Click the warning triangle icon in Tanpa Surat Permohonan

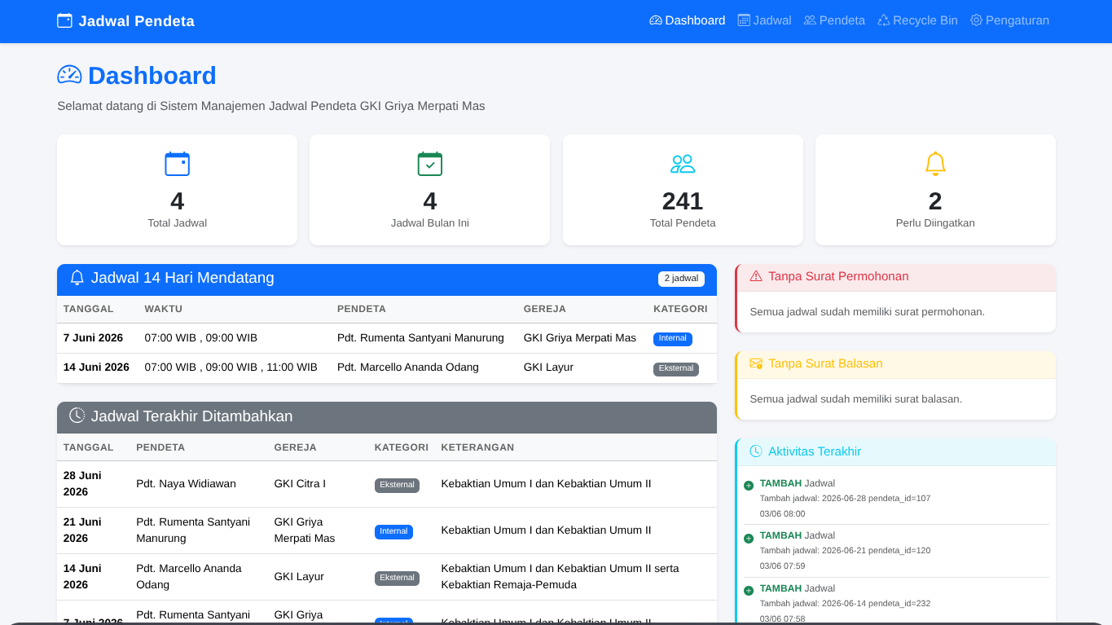coord(756,276)
